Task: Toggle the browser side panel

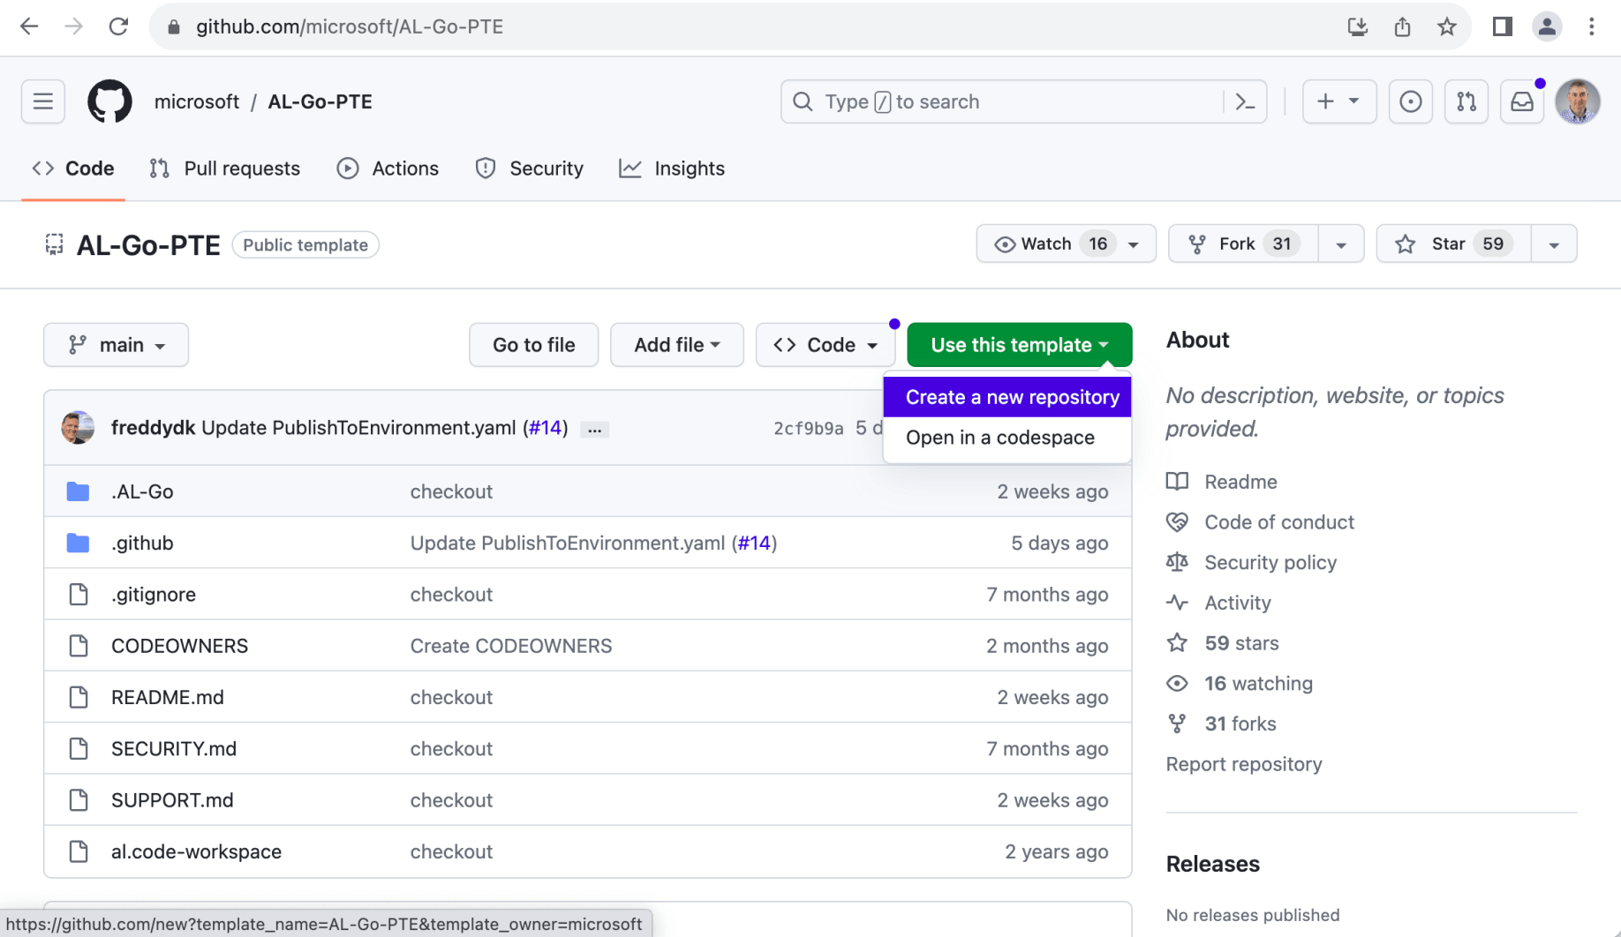Action: click(x=1502, y=26)
